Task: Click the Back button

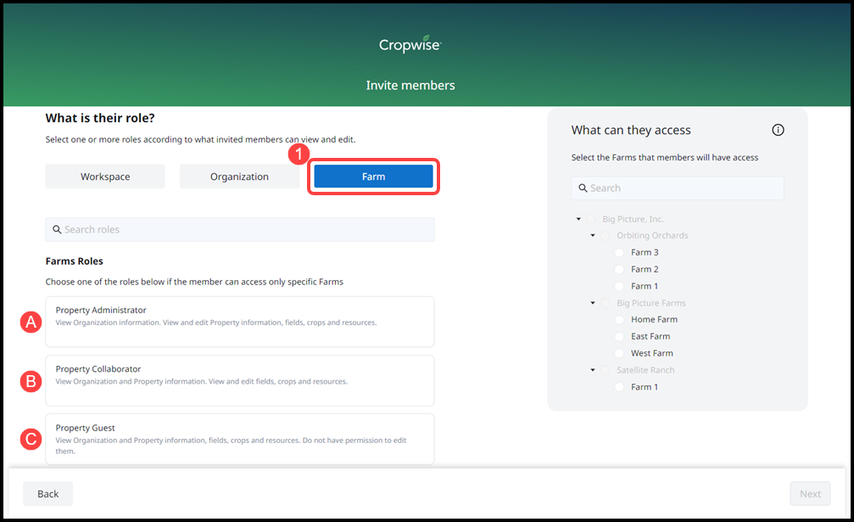Action: (47, 494)
